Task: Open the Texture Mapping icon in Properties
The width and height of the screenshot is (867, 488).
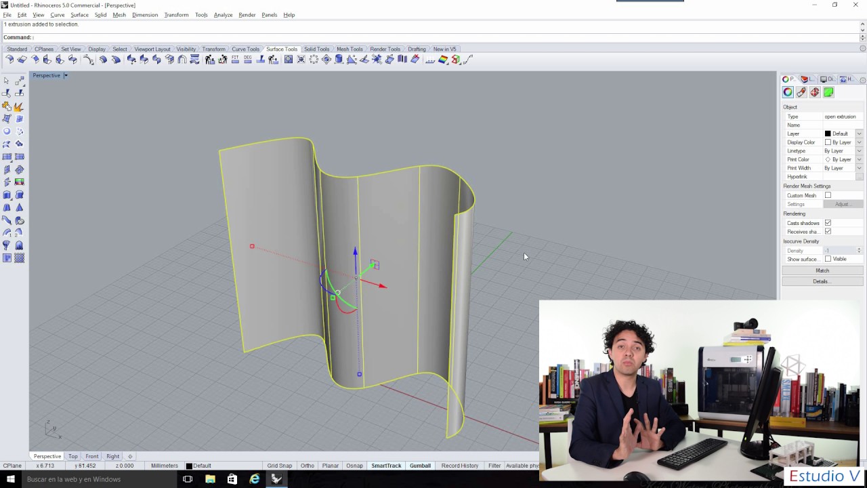Action: coord(815,92)
